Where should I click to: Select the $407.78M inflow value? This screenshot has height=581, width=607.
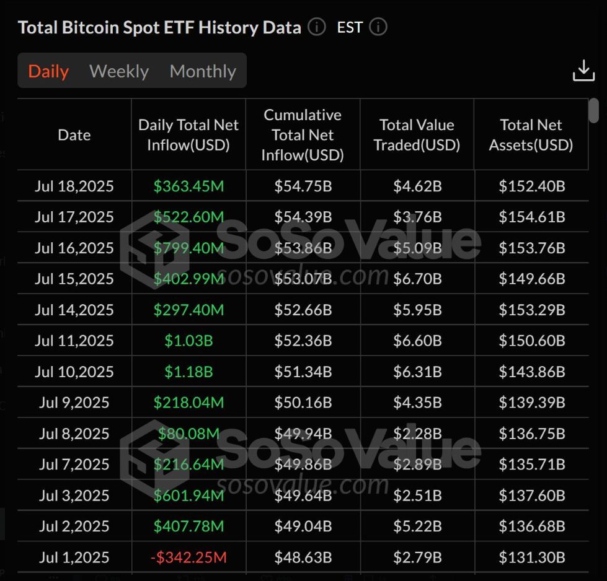189,526
